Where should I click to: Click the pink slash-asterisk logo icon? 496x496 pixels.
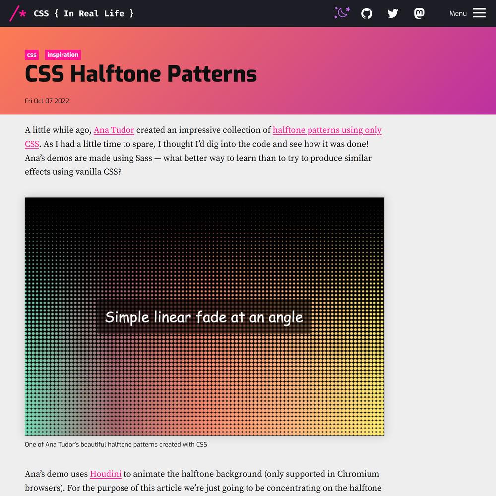click(18, 13)
